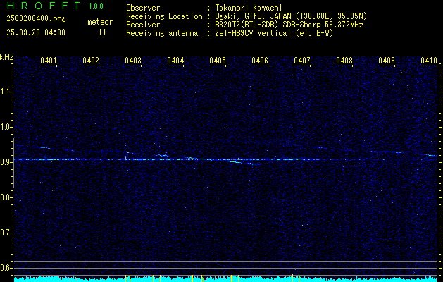Click the meteor count value 11

tap(103, 32)
